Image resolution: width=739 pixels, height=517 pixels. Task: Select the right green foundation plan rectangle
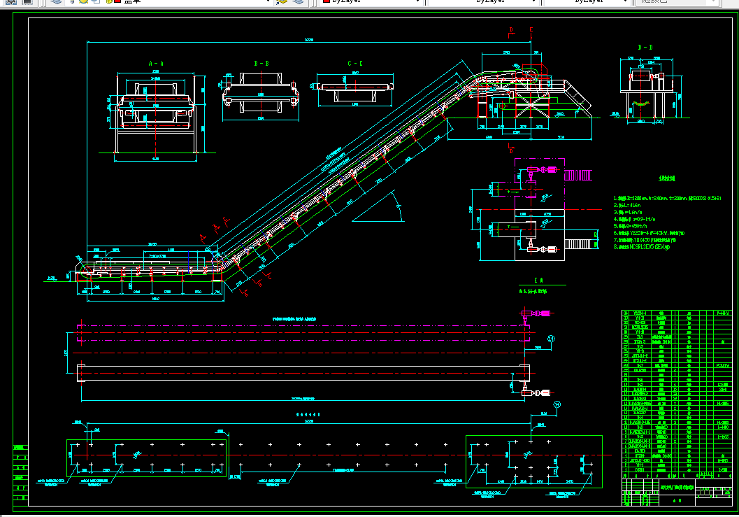(534, 461)
